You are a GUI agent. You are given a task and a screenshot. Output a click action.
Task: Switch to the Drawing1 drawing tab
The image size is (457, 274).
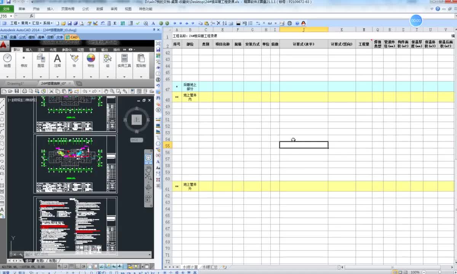click(15, 83)
